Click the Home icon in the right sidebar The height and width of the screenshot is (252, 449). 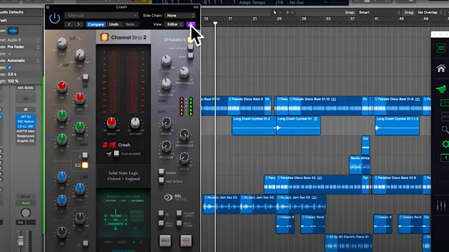click(440, 68)
